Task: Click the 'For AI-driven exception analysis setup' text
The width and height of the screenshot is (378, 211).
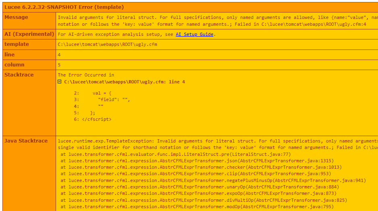Action: [x=115, y=34]
